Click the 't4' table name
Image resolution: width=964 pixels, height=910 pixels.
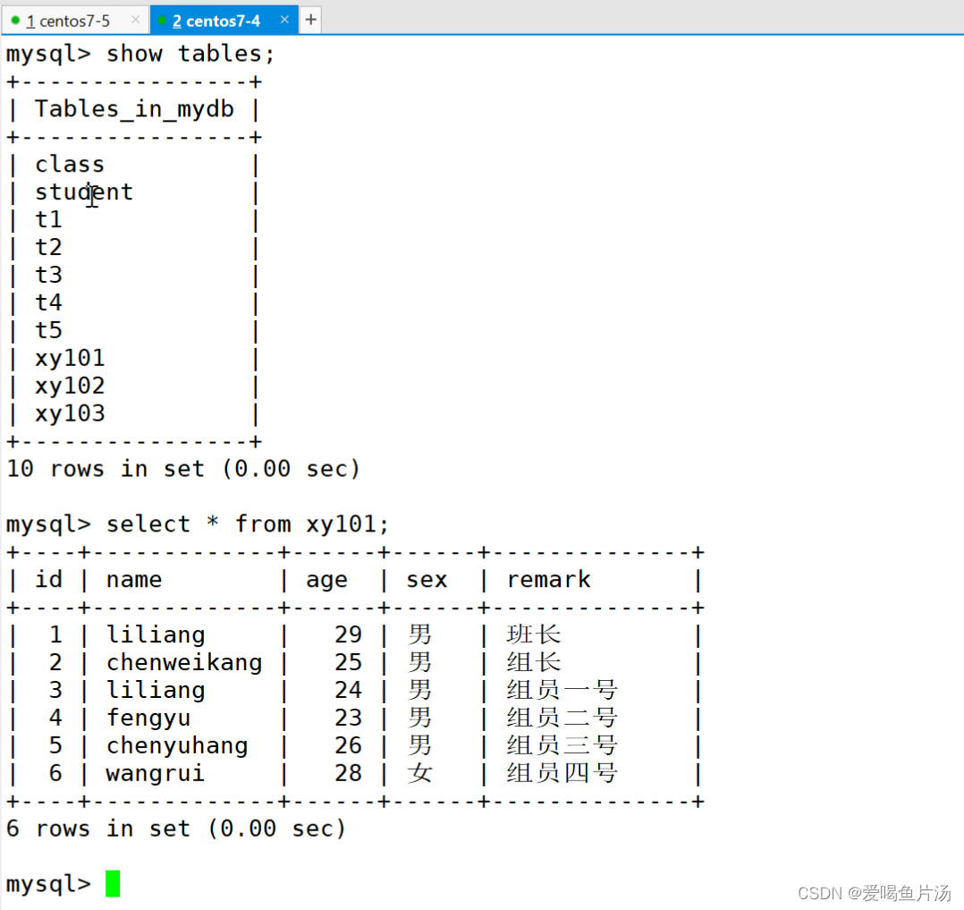pos(48,302)
